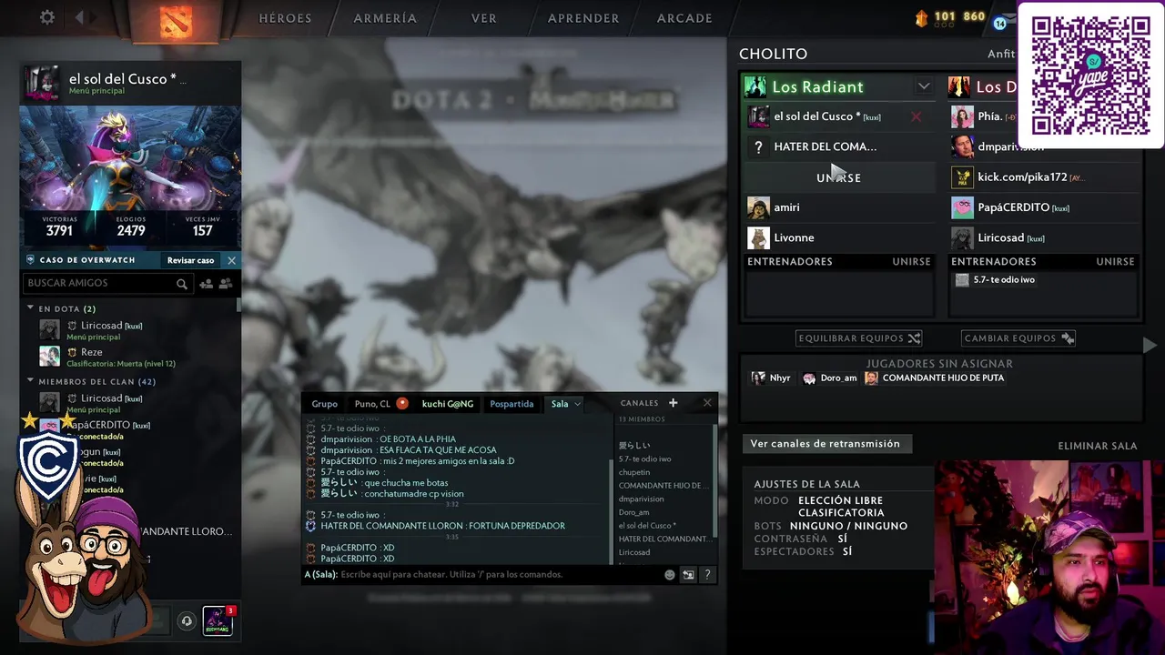Select player Livonne on Radiant
The height and width of the screenshot is (655, 1165).
pyautogui.click(x=839, y=237)
